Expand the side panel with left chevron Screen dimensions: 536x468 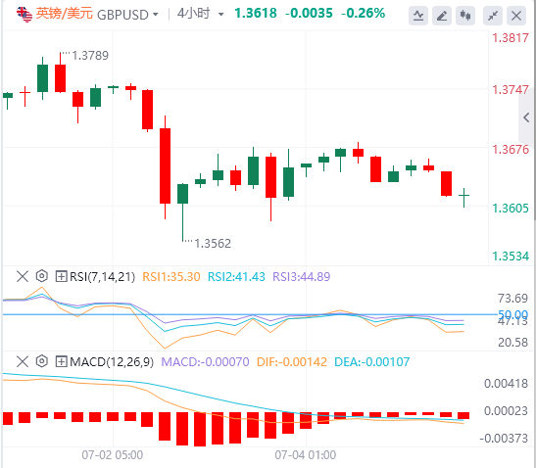coord(526,117)
